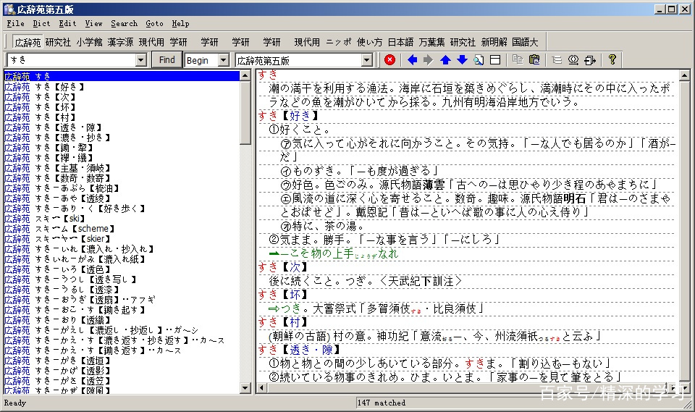Toggle the 漢字源 dictionary button
The width and height of the screenshot is (695, 412).
(x=121, y=42)
